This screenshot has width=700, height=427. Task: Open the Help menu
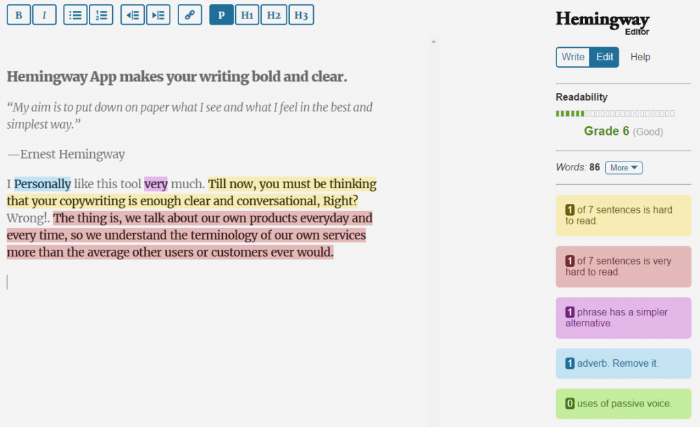[641, 57]
